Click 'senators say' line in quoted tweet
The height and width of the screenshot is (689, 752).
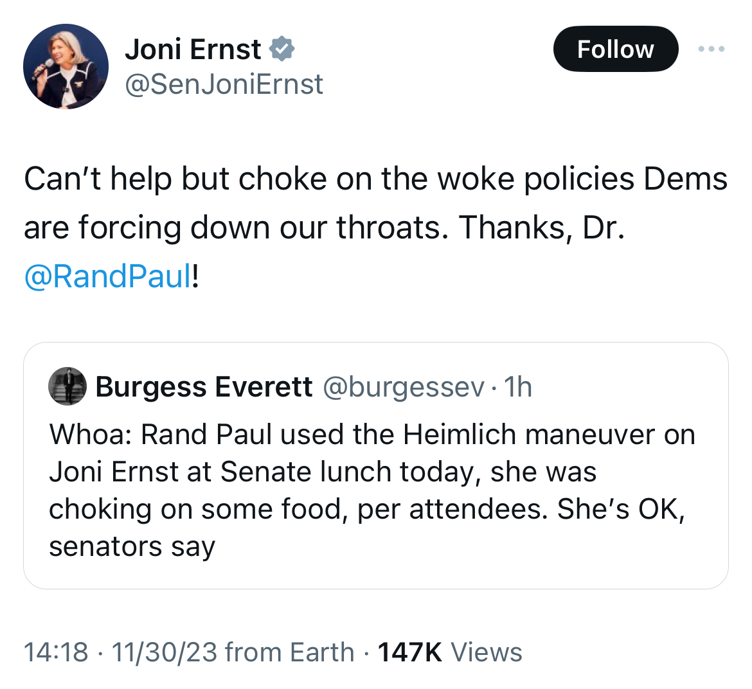coord(132,546)
